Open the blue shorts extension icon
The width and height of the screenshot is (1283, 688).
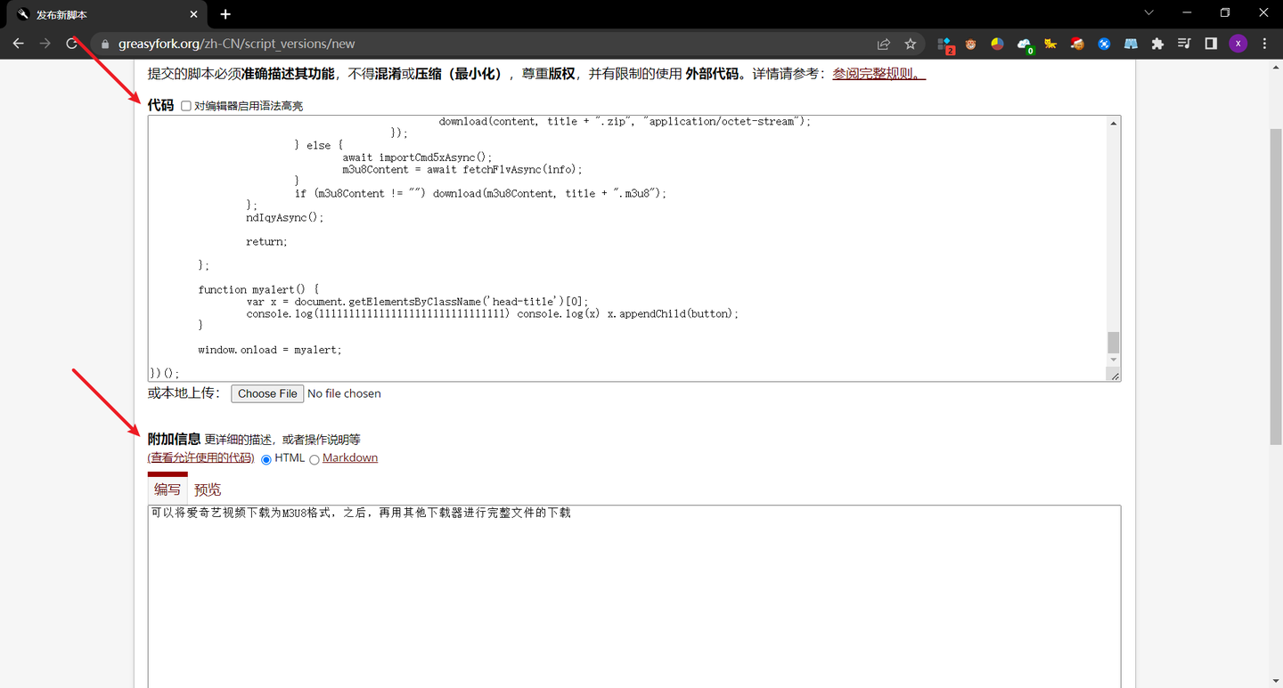1131,44
